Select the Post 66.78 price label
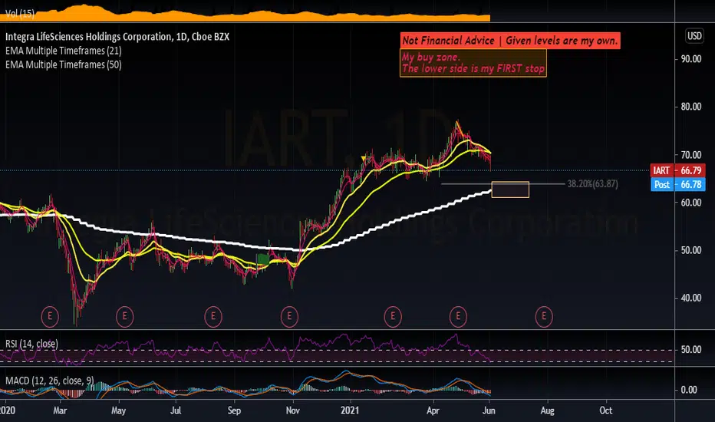715x422 pixels. point(677,184)
